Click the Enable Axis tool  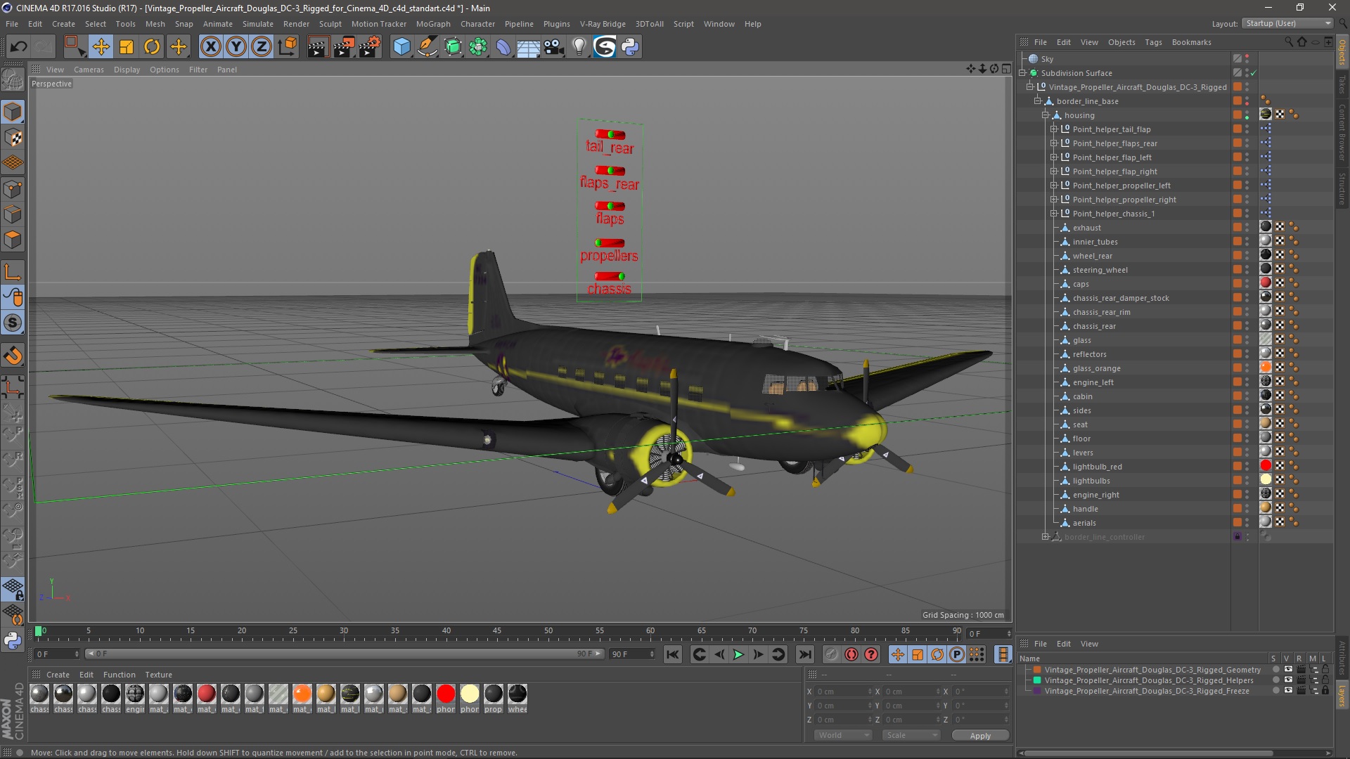[x=13, y=272]
